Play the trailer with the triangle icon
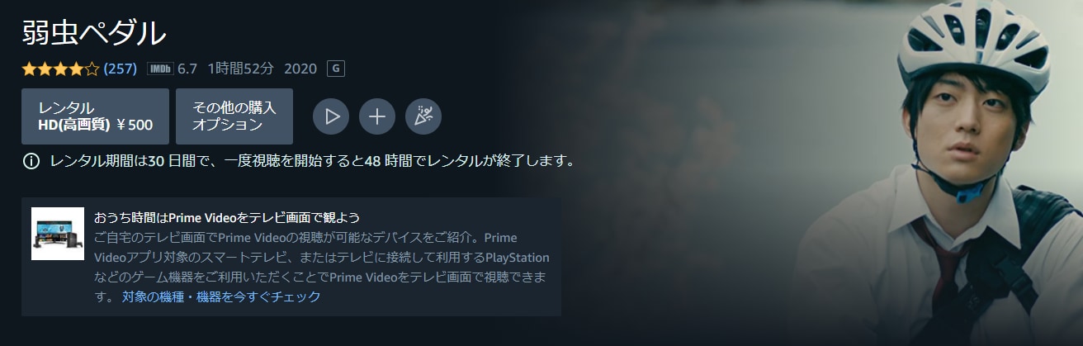The height and width of the screenshot is (346, 1083). pos(332,116)
